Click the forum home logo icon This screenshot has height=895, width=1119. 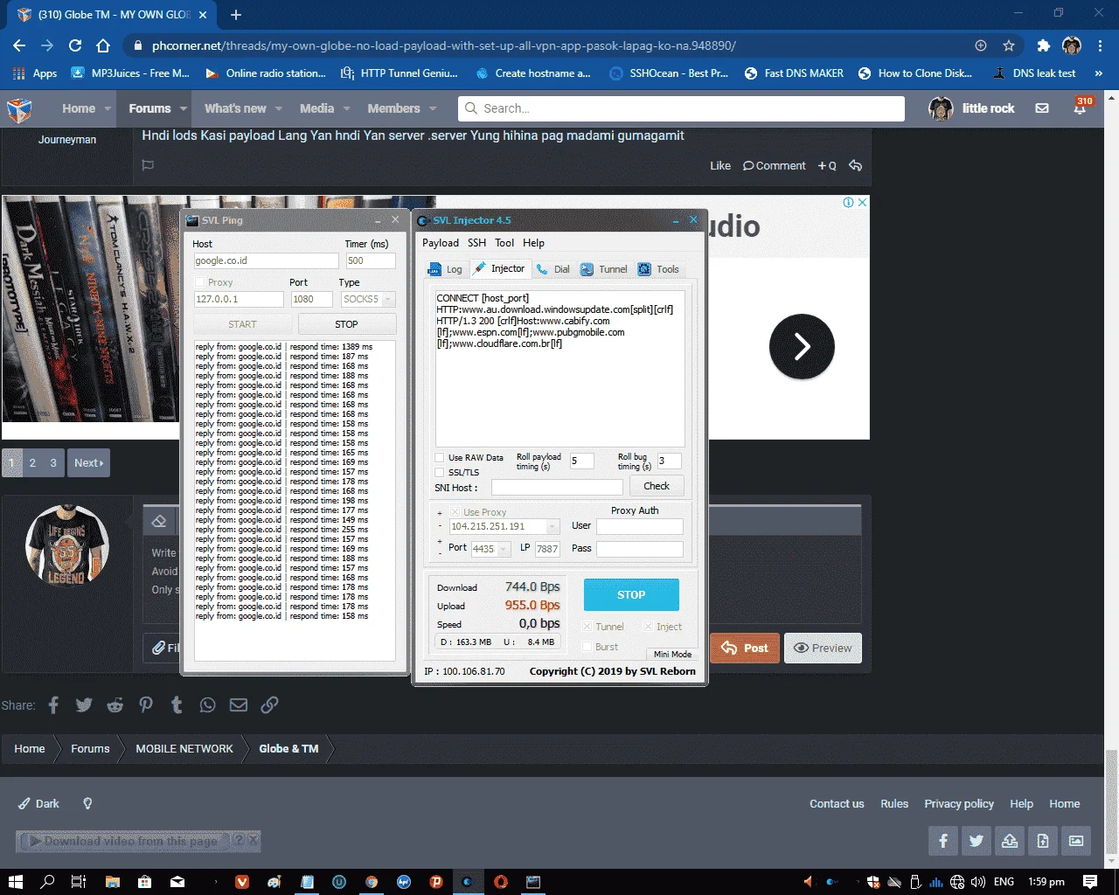coord(19,109)
